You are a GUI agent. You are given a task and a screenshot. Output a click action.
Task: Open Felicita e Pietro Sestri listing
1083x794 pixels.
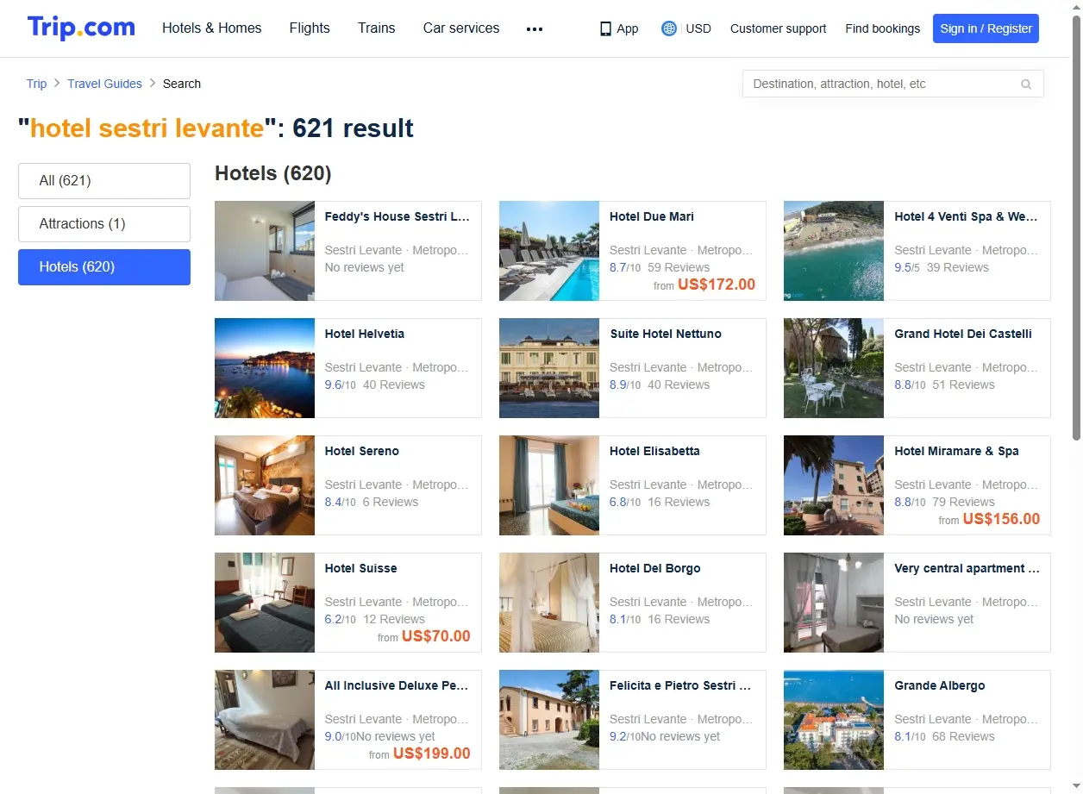point(680,685)
